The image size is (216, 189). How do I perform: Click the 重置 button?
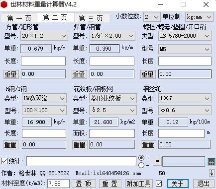[x=110, y=184]
